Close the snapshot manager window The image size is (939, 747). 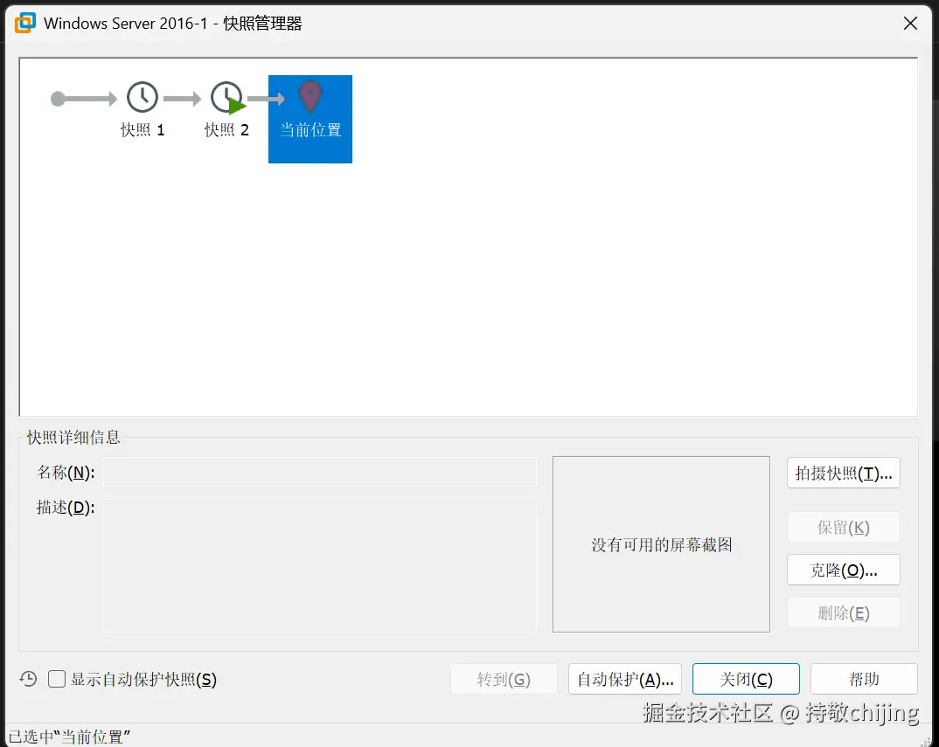click(910, 24)
